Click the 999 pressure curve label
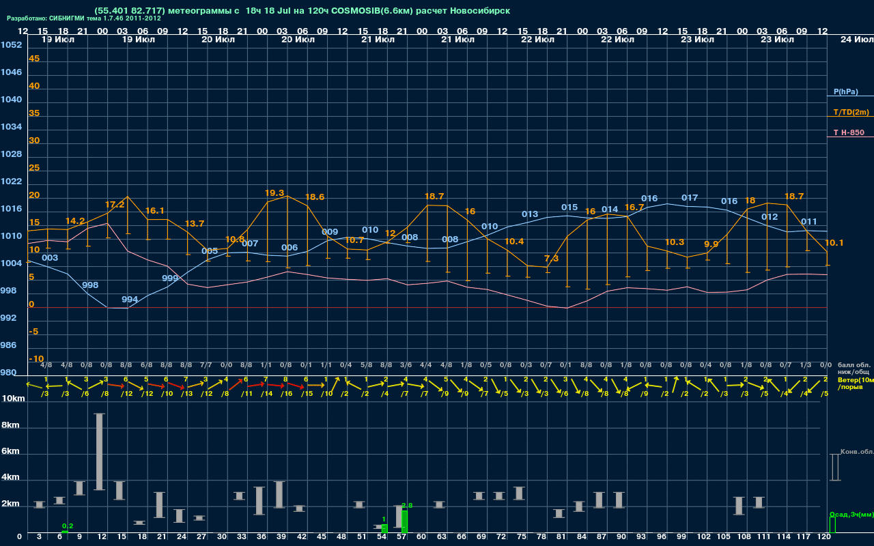The width and height of the screenshot is (874, 546). tap(170, 278)
